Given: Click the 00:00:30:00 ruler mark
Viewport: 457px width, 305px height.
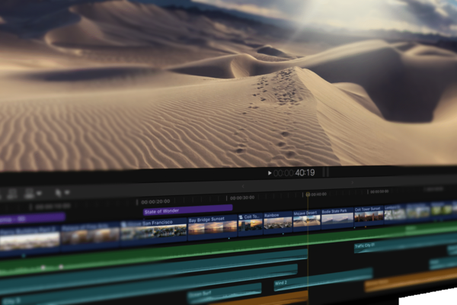Looking at the screenshot, I should [242, 198].
